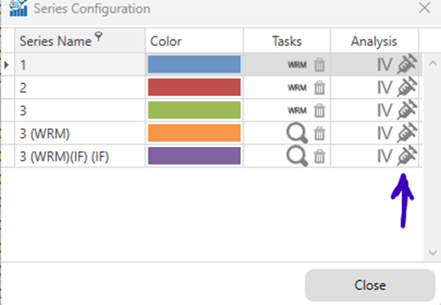
Task: Expand the row indicator arrow for series 1
Action: [x=7, y=65]
